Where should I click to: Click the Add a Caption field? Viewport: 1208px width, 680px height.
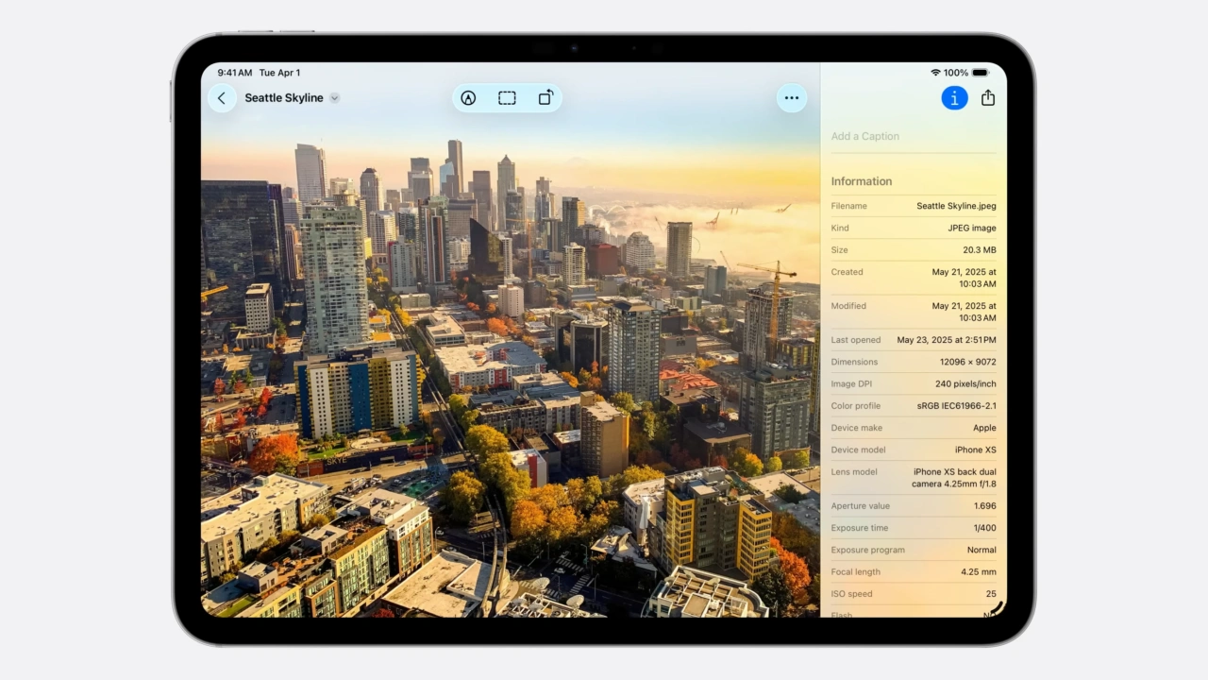click(x=912, y=137)
